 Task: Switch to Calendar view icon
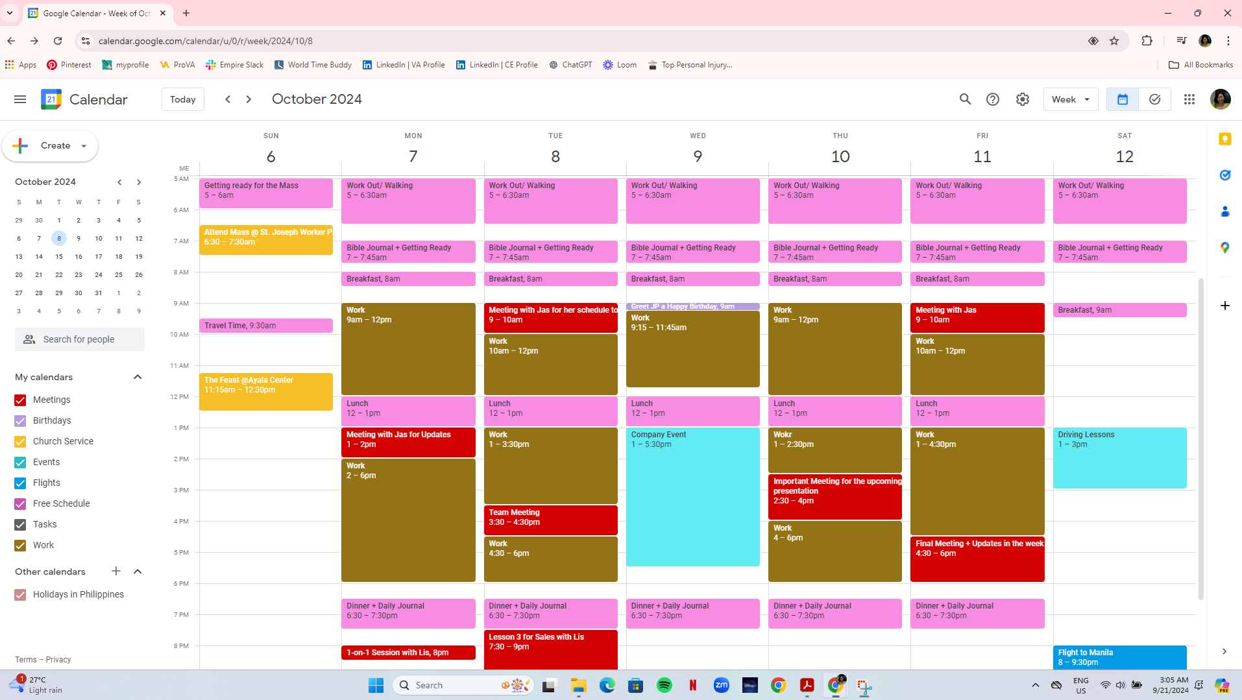point(1123,99)
